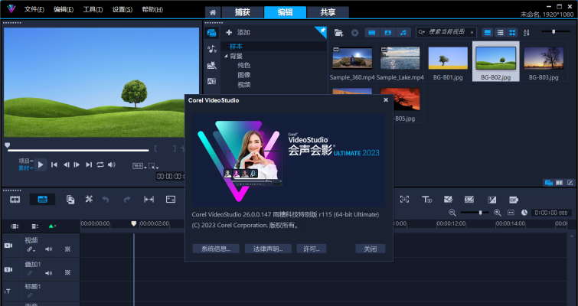Jump to the start of clip
This screenshot has height=306, width=578.
(54, 164)
